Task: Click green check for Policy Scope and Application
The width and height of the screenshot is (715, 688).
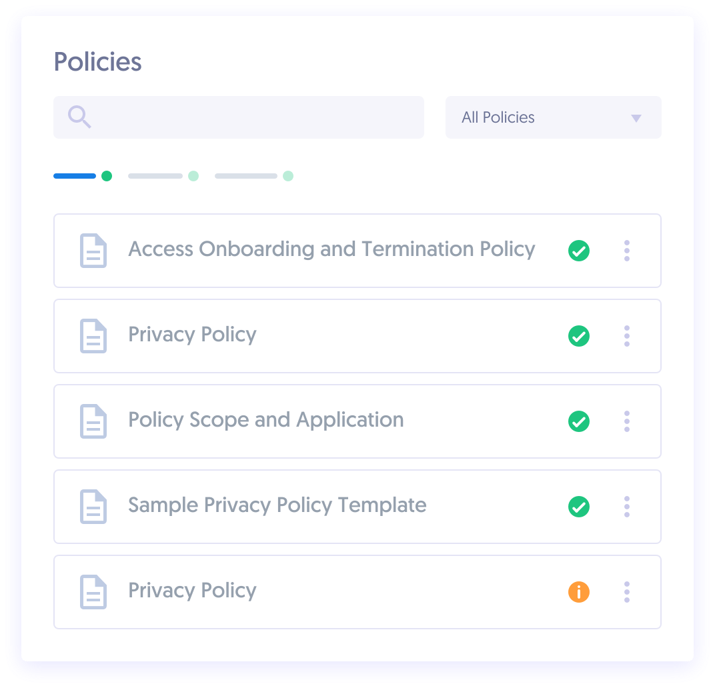Action: tap(578, 422)
